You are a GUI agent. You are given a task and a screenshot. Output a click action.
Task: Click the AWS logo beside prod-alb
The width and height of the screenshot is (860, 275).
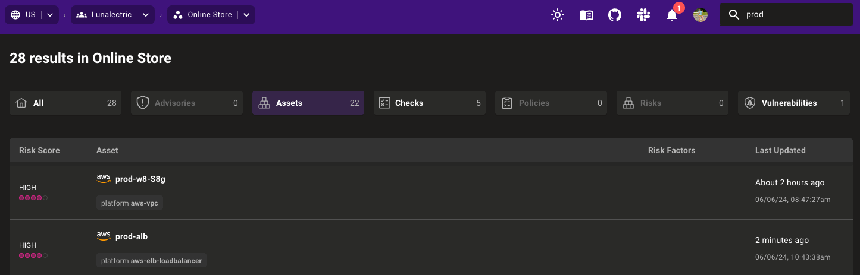tap(104, 236)
